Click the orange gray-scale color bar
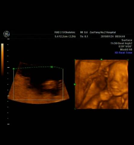Viewport: 134px width, 145px height. pos(2,60)
